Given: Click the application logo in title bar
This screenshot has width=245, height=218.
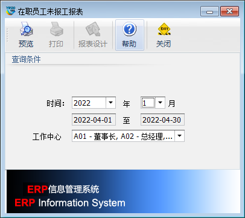Looking at the screenshot, I should click(10, 11).
